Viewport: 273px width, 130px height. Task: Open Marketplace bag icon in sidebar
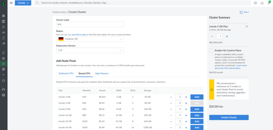pyautogui.click(x=3, y=80)
